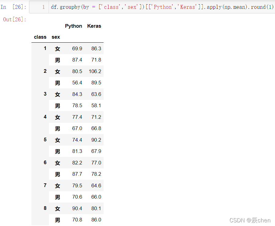This screenshot has width=275, height=226.
Task: Click class index label 5
Action: pos(45,140)
